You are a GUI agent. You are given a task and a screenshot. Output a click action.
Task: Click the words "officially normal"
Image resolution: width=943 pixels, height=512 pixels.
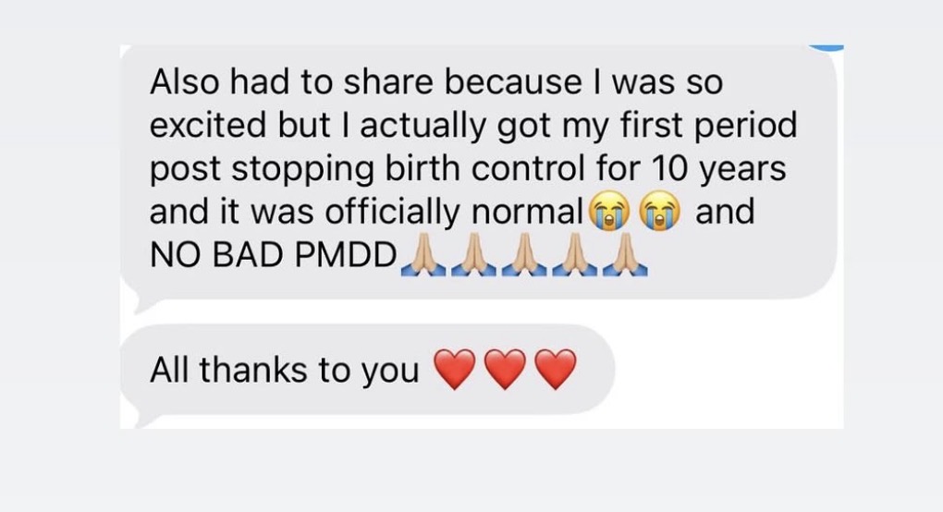454,212
